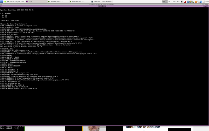209x131 pixels.
Task: Click the white clipboard tray icon next to user1
Action: click(x=204, y=2)
